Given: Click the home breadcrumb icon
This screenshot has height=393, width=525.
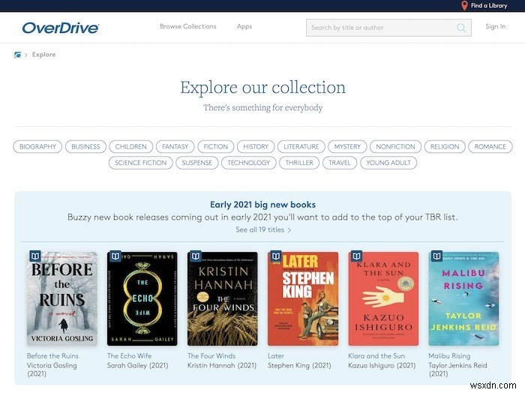Looking at the screenshot, I should click(18, 55).
